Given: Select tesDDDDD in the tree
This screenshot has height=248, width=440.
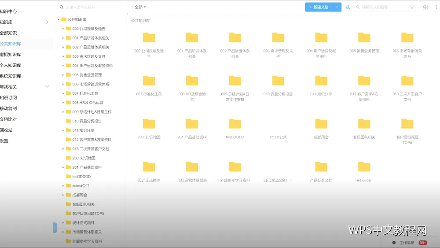Looking at the screenshot, I should pos(81,176).
